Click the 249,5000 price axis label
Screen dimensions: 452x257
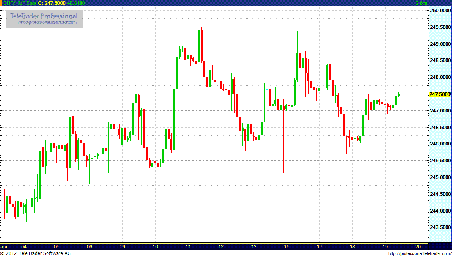pyautogui.click(x=440, y=27)
